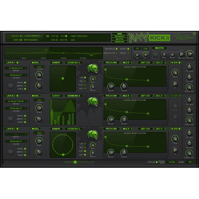199x199 pixels.
Task: Click the Layer 2 FX 1 MIX knob
Action: point(189,99)
